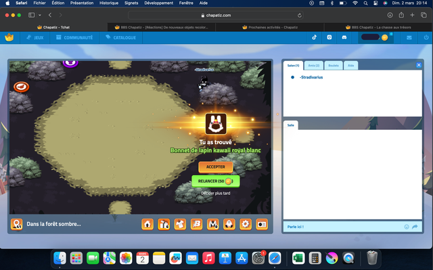The image size is (433, 270).
Task: Click the chapatiz.com address bar
Action: [x=216, y=16]
